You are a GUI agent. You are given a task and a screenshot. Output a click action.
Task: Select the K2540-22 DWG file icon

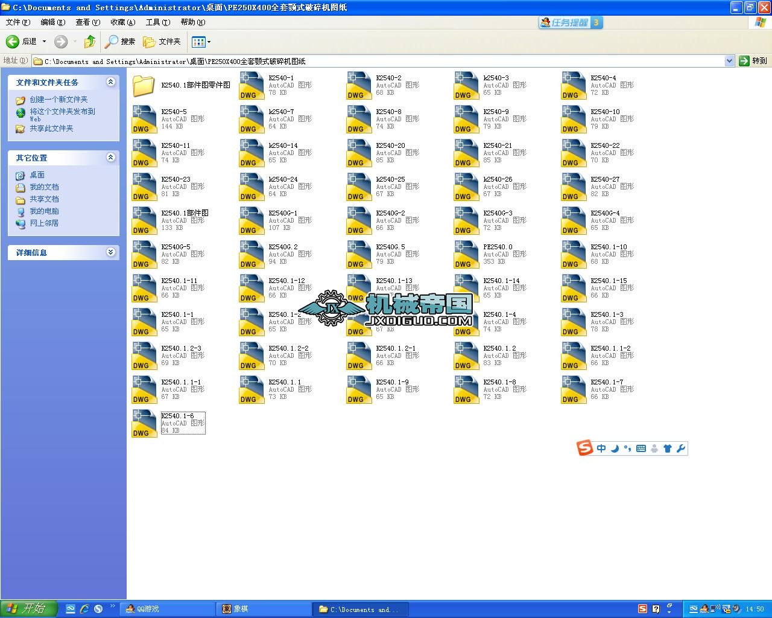(x=574, y=153)
